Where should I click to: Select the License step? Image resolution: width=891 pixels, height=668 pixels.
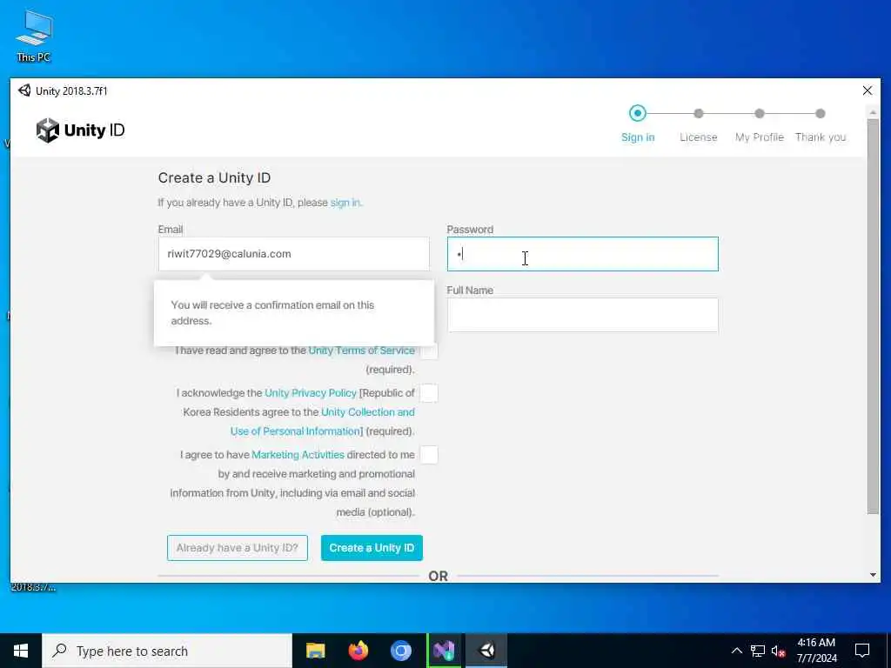tap(699, 125)
